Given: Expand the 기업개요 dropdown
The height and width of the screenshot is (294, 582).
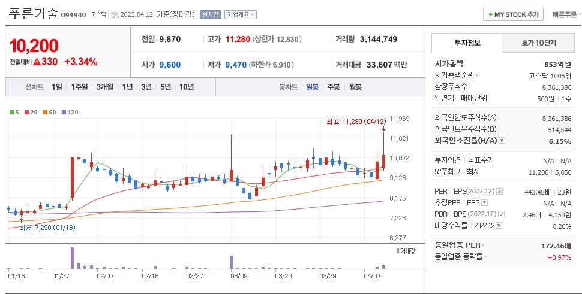Looking at the screenshot, I should tap(241, 14).
